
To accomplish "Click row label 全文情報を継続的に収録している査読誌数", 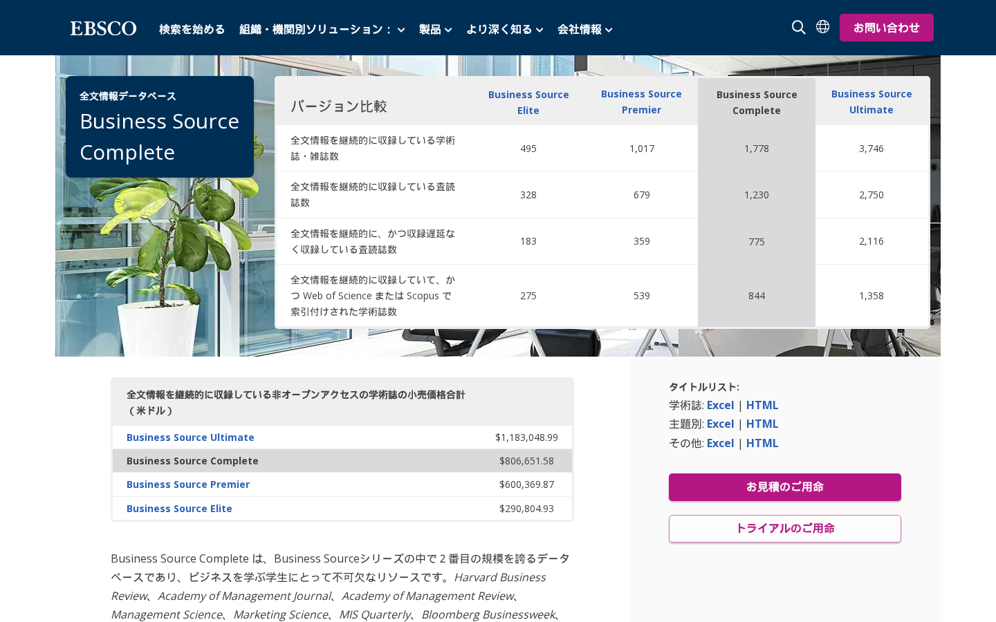I will click(373, 194).
